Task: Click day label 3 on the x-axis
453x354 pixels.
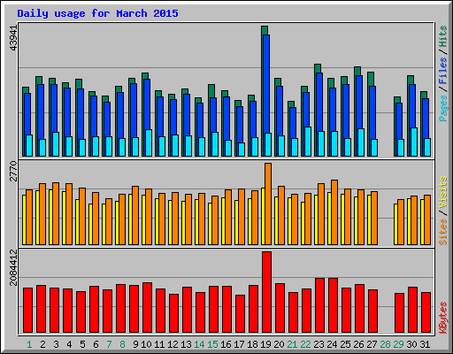Action: click(x=56, y=344)
